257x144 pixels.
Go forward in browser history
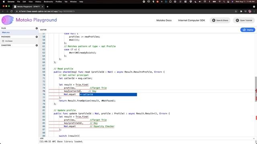[7, 11]
